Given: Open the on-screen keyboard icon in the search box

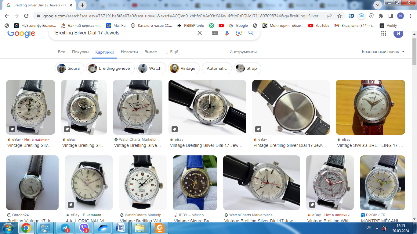Looking at the screenshot, I should coord(215,33).
